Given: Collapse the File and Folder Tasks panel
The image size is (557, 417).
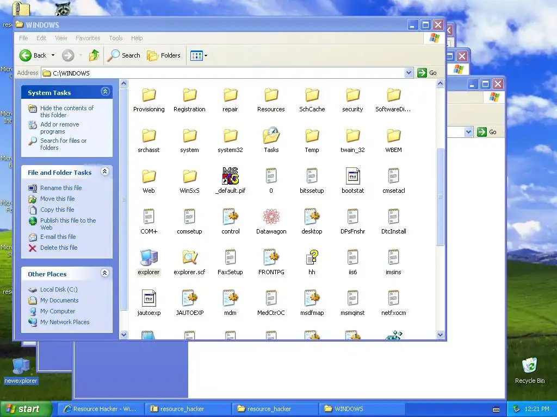Looking at the screenshot, I should (104, 172).
